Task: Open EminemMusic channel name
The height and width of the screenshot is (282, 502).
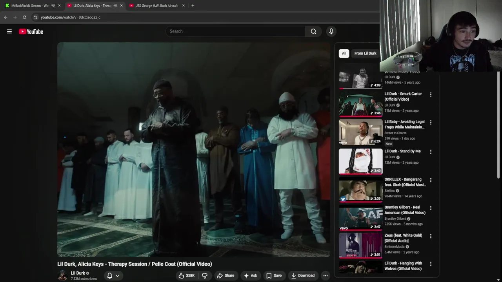Action: (395, 247)
